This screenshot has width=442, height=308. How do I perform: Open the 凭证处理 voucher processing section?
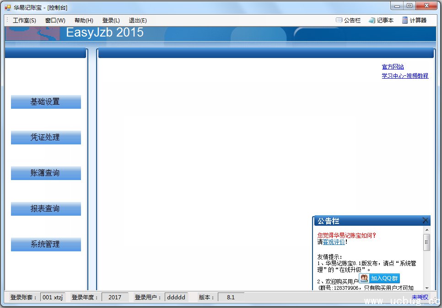point(46,138)
